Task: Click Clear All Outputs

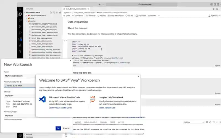Action: (x=116, y=16)
